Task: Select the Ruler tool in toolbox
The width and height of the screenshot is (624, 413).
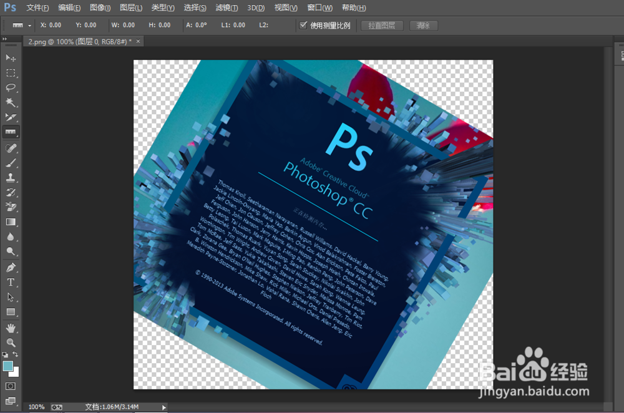Action: tap(11, 132)
